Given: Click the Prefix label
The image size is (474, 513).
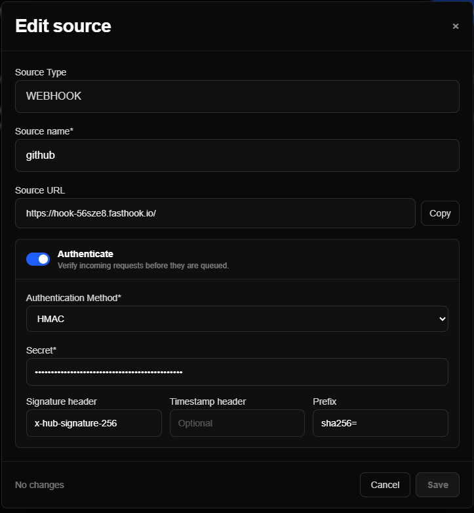Looking at the screenshot, I should click(325, 401).
